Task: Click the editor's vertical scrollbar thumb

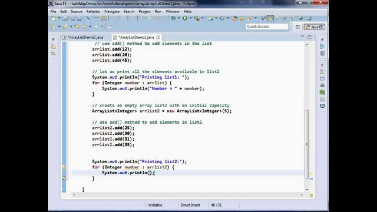Action: [x=307, y=144]
